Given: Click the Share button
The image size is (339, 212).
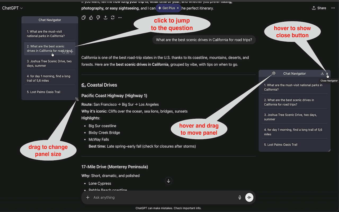Looking at the screenshot, I should point(319,8).
